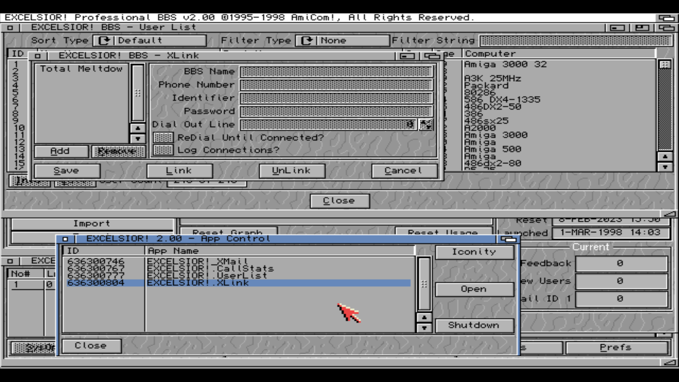
Task: Click the App Control window depth gadget
Action: (508, 239)
